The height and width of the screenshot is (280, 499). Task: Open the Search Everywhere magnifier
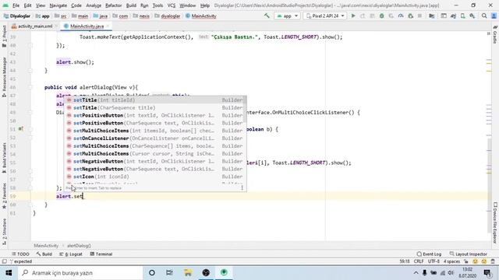click(x=484, y=16)
